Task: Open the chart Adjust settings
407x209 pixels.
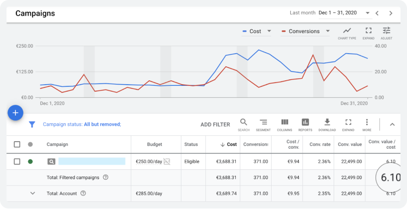Action: (x=386, y=34)
